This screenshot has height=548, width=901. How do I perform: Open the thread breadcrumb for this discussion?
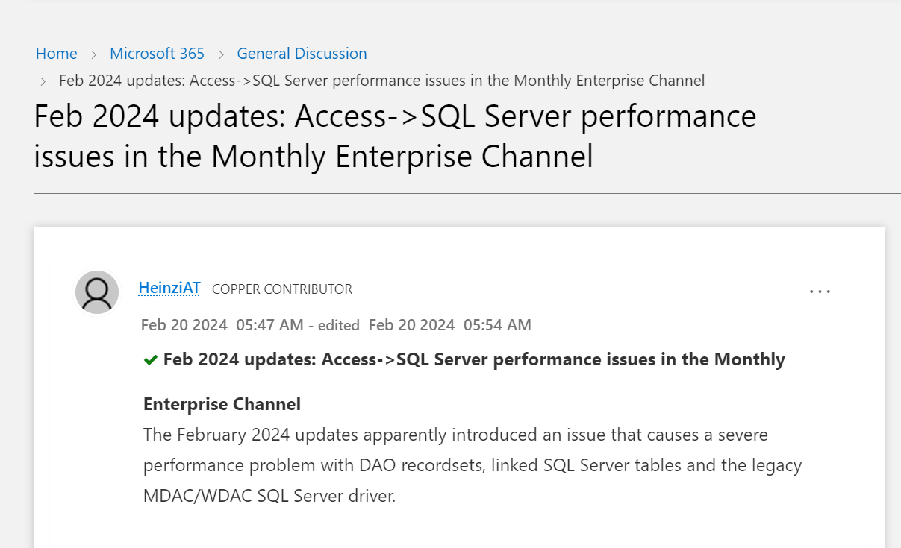[x=379, y=80]
